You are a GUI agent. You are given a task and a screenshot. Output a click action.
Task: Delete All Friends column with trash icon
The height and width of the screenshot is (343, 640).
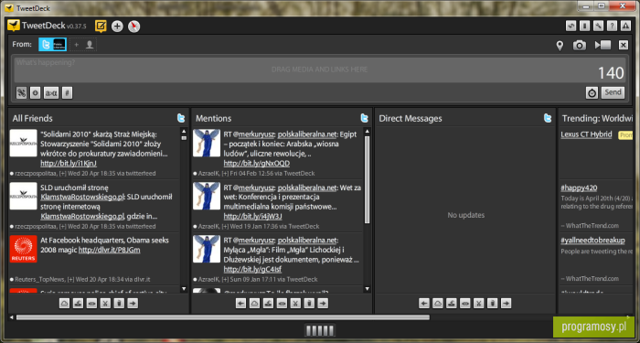(x=119, y=303)
